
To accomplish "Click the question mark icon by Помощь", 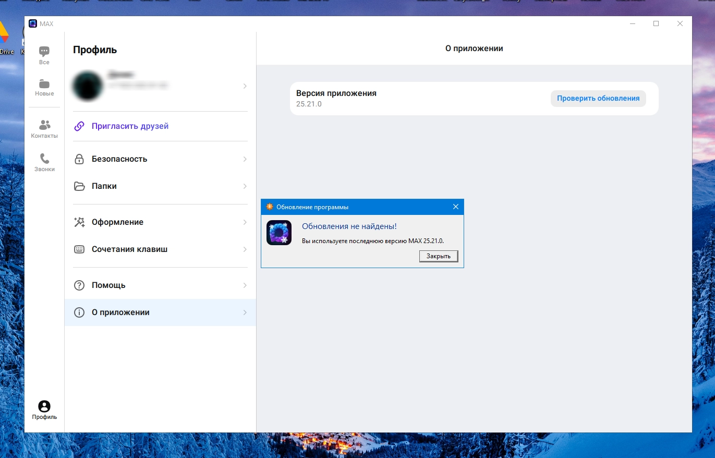I will 79,285.
